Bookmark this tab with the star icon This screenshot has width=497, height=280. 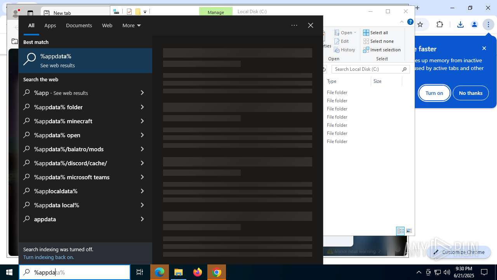click(420, 24)
